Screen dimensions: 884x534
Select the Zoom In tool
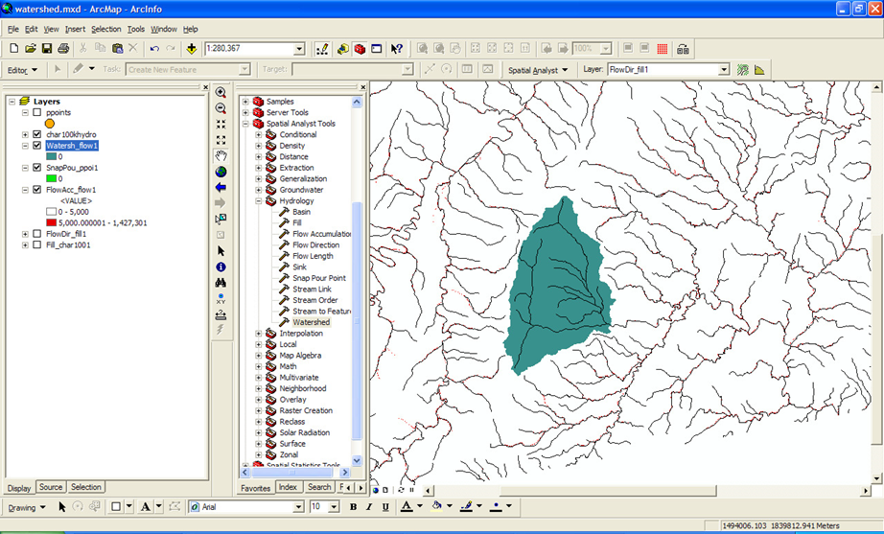(221, 92)
